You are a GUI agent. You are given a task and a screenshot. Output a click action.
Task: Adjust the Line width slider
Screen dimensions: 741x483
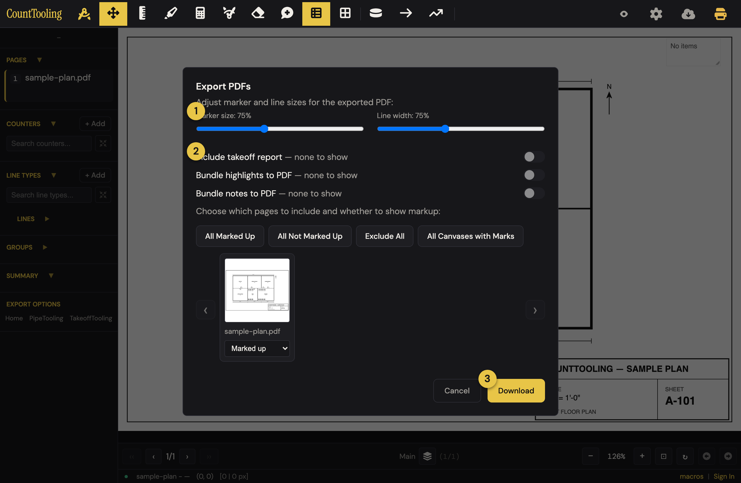click(x=461, y=129)
